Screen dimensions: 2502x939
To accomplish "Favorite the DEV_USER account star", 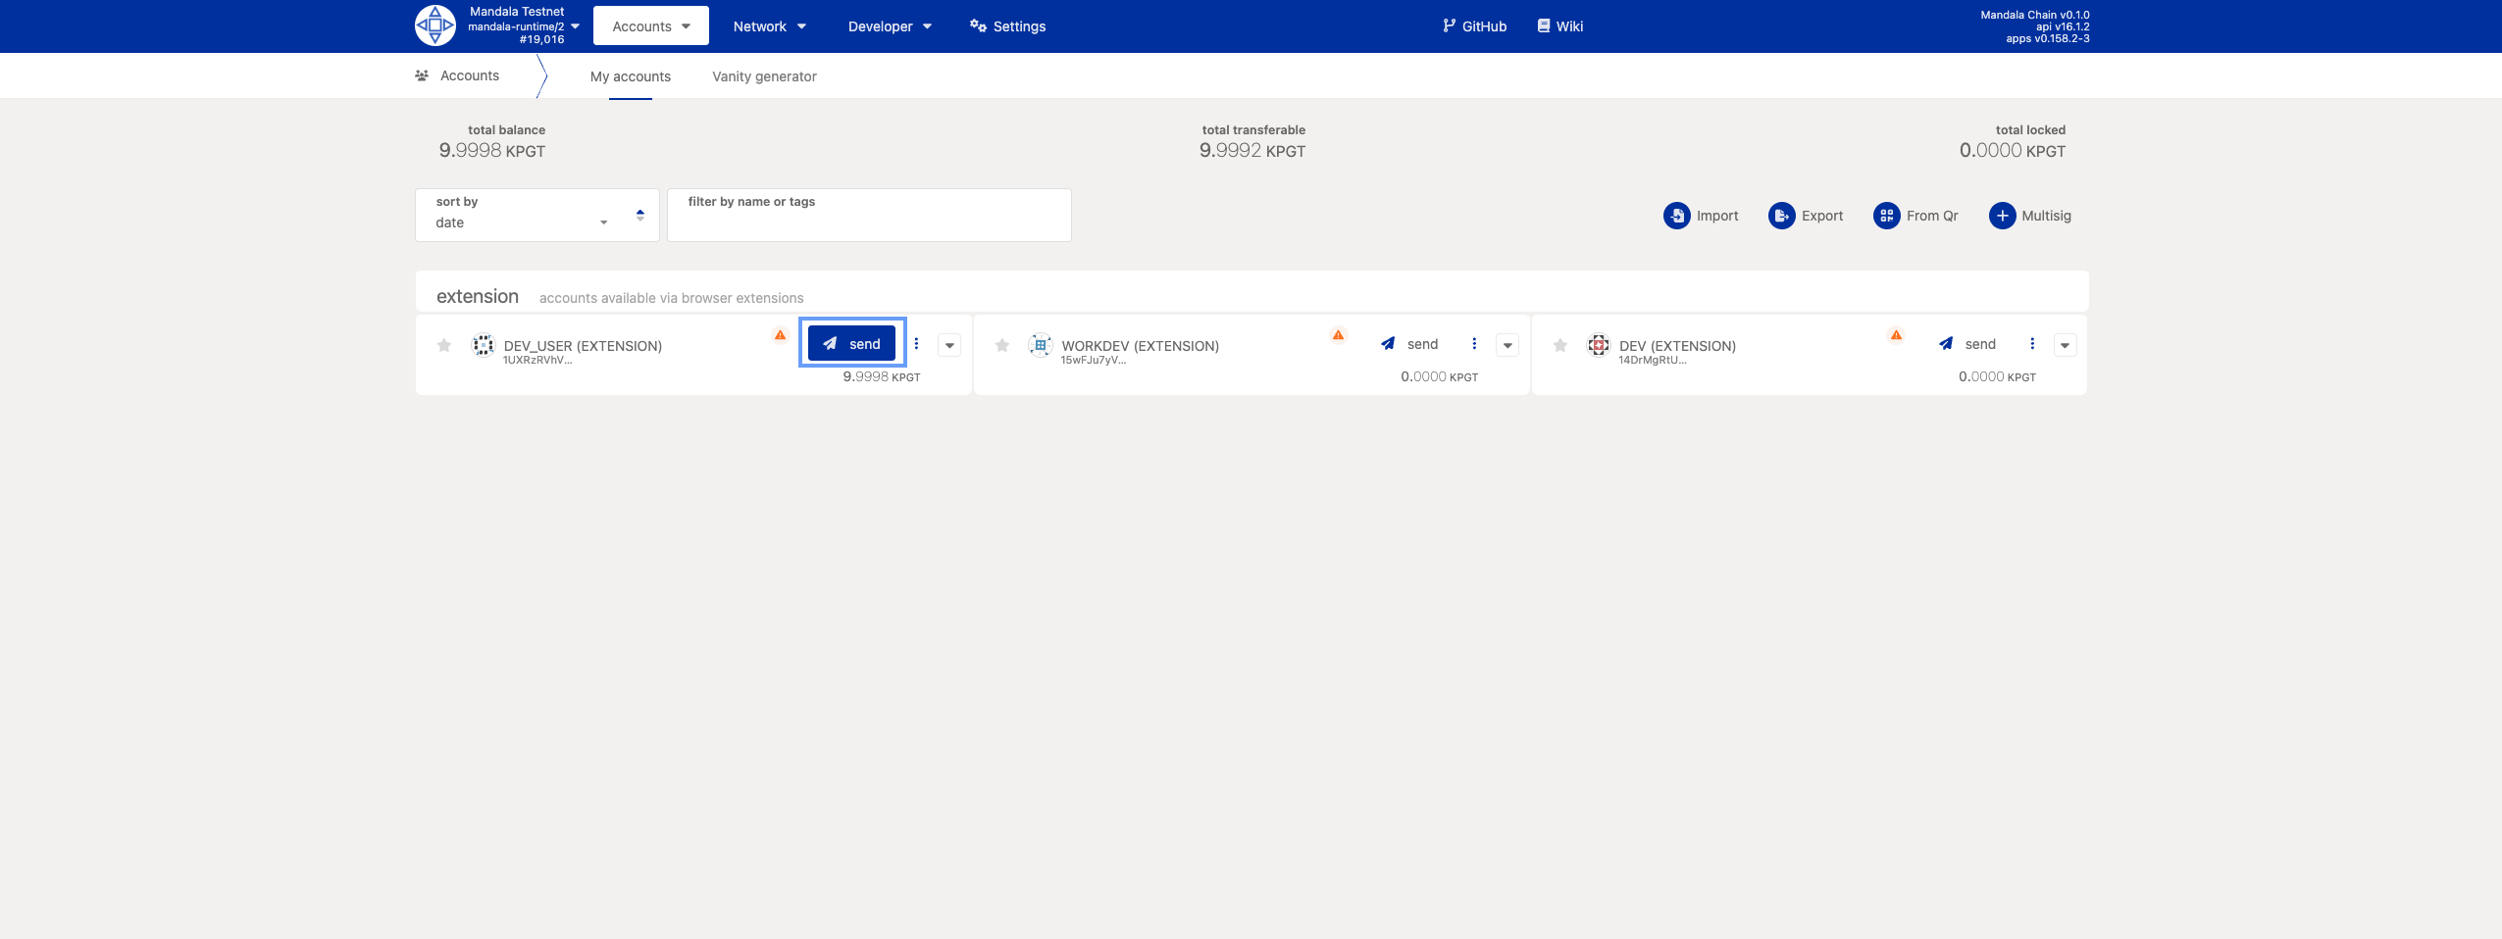I will [x=444, y=345].
